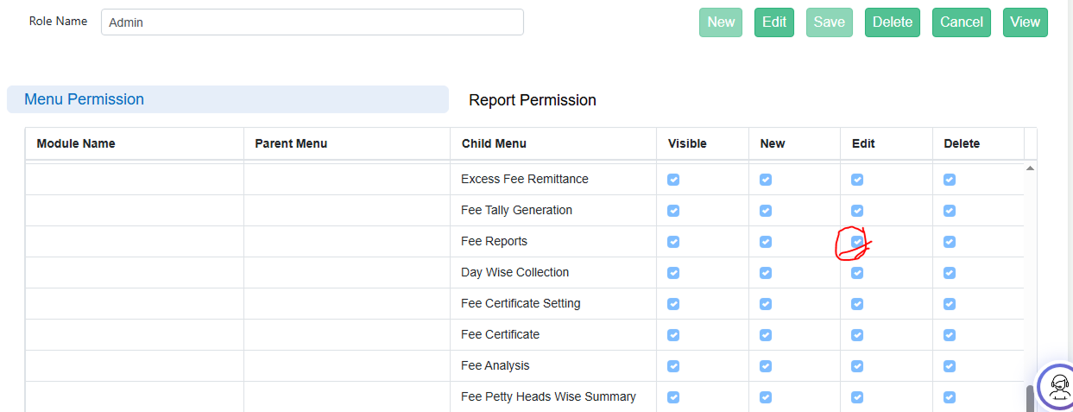
Task: Toggle New for Fee Tally Generation
Action: (766, 211)
